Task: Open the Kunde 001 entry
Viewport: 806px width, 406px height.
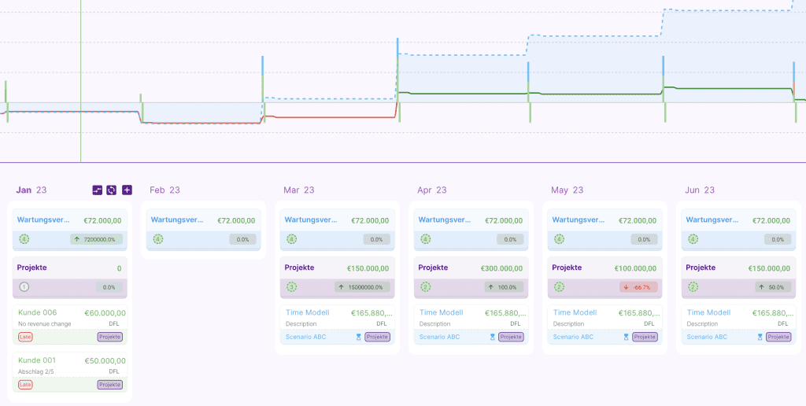Action: pyautogui.click(x=37, y=360)
